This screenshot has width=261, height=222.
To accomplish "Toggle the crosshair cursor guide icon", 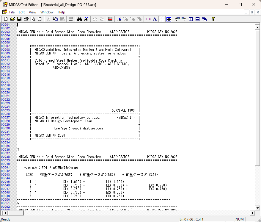I will [162, 19].
